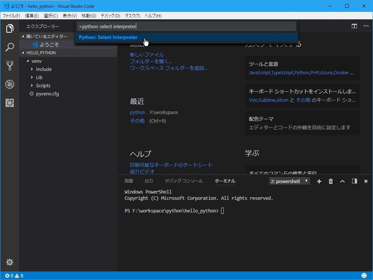373x280 pixels.
Task: Open the タスク(T) menu
Action: pyautogui.click(x=133, y=16)
